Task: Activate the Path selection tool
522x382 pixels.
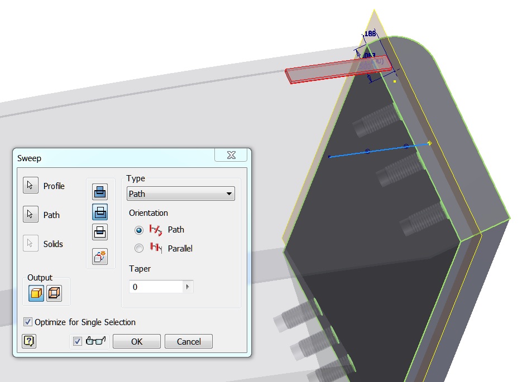Action: click(31, 214)
